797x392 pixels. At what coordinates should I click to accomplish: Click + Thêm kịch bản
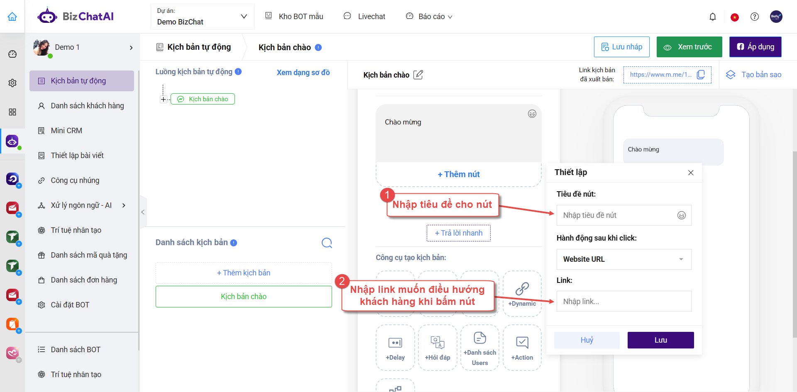tap(244, 273)
